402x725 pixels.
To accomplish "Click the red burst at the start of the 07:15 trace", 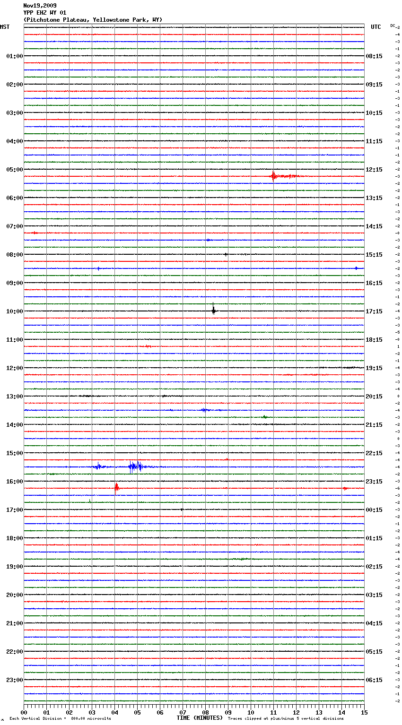I will point(34,233).
